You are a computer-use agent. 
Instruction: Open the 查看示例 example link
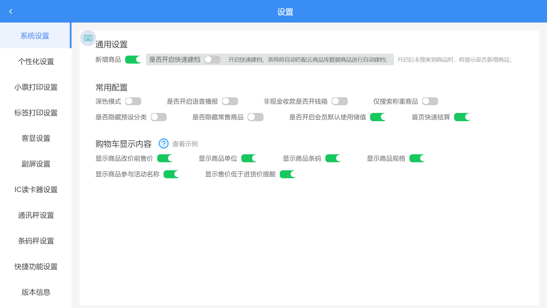tap(185, 144)
